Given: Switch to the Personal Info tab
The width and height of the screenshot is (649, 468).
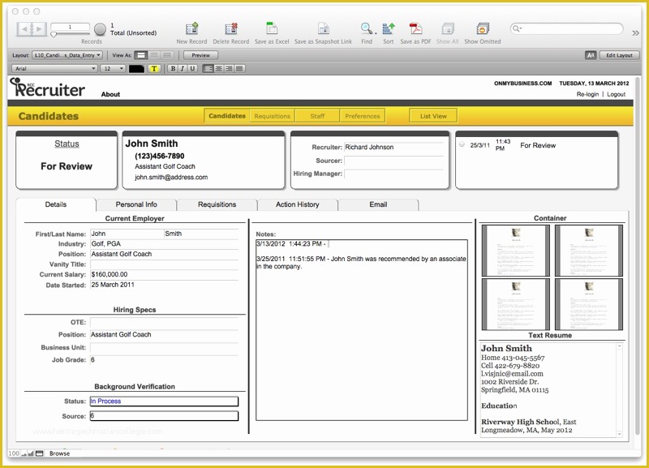Looking at the screenshot, I should pyautogui.click(x=137, y=204).
